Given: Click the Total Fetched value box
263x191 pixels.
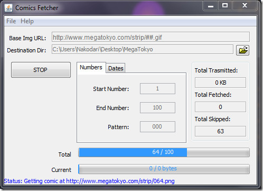Looking at the screenshot, I should [220, 107].
